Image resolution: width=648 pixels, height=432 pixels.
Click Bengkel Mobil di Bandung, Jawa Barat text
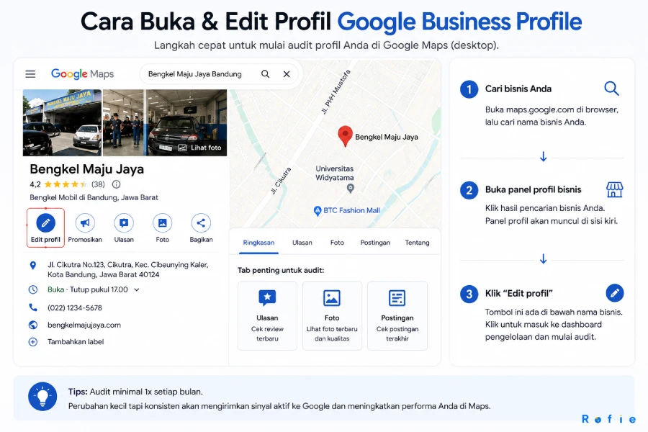94,197
